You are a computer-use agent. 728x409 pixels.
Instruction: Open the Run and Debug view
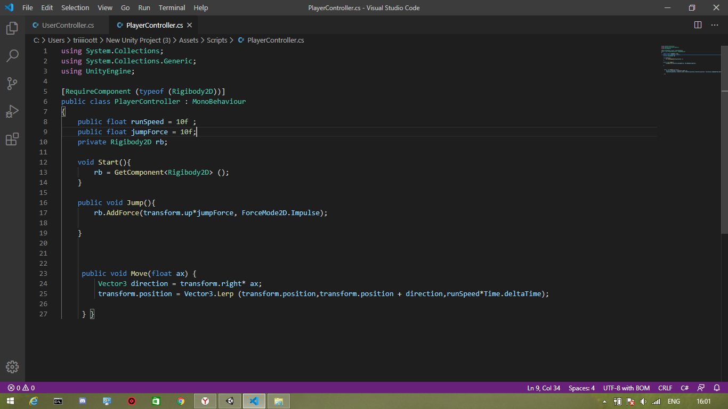coord(12,112)
